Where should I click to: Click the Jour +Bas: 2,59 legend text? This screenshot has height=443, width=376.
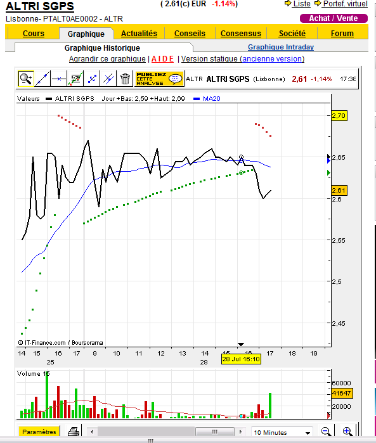(125, 99)
